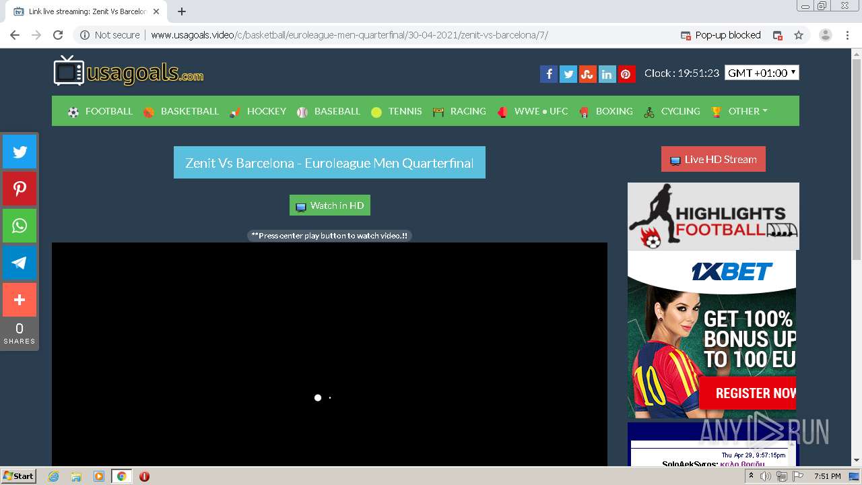Click the Zenit Vs Barcelona title banner
This screenshot has height=485, width=862.
tap(329, 163)
